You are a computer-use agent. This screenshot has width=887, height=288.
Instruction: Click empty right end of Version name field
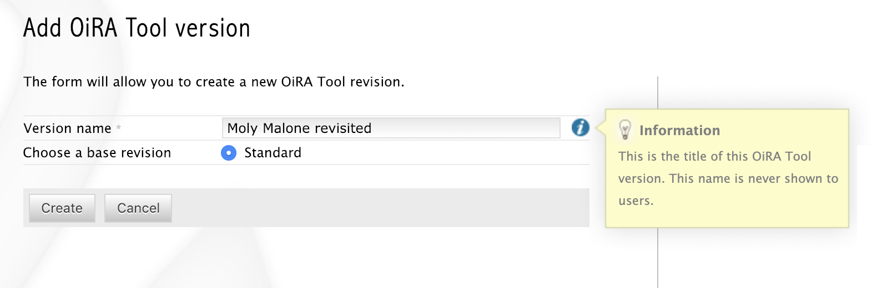click(500, 128)
